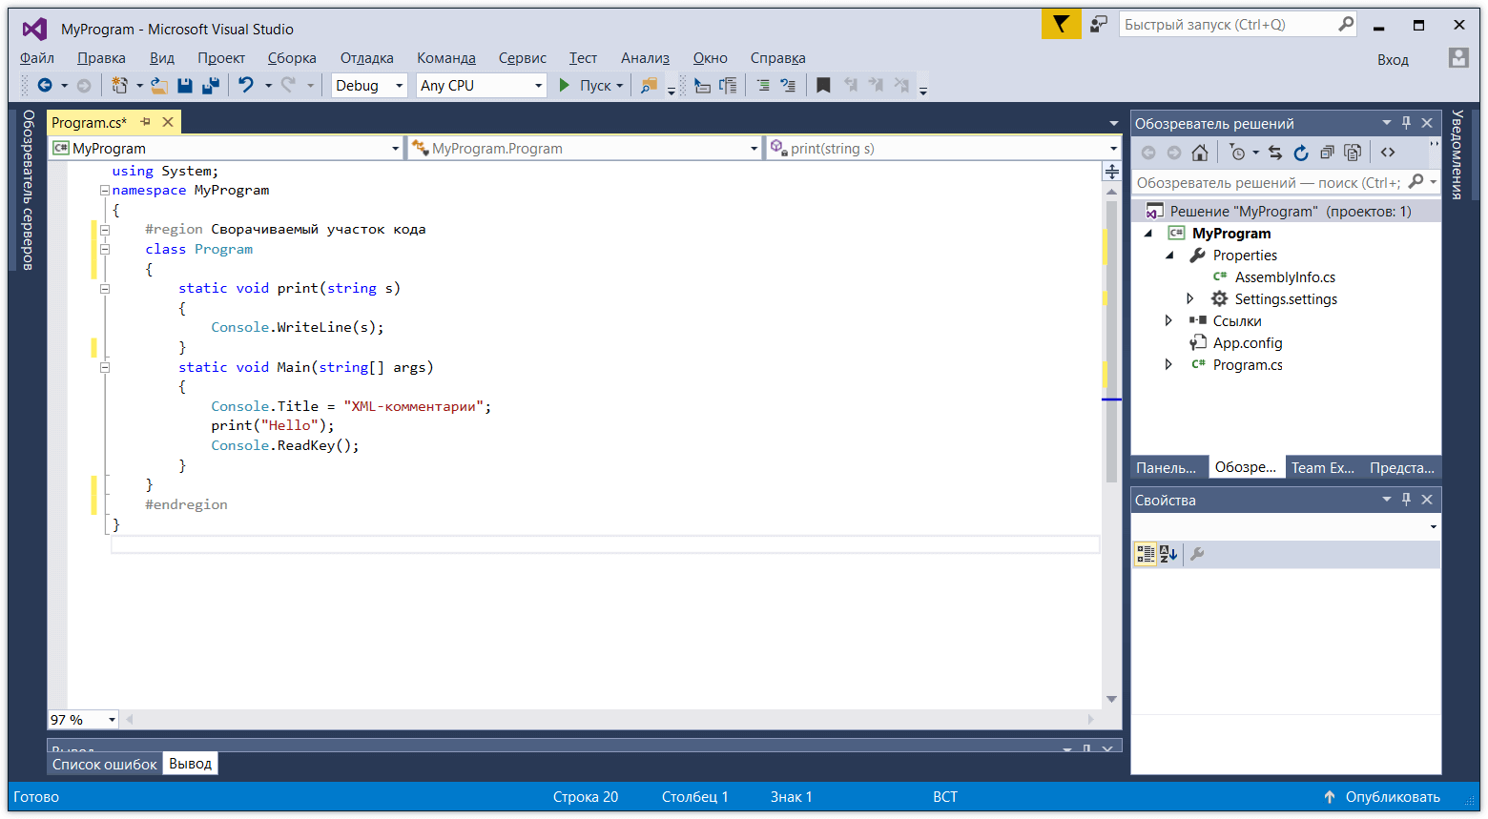Pin the Solution Explorer panel
Screen dimensions: 1488x819
point(1406,123)
